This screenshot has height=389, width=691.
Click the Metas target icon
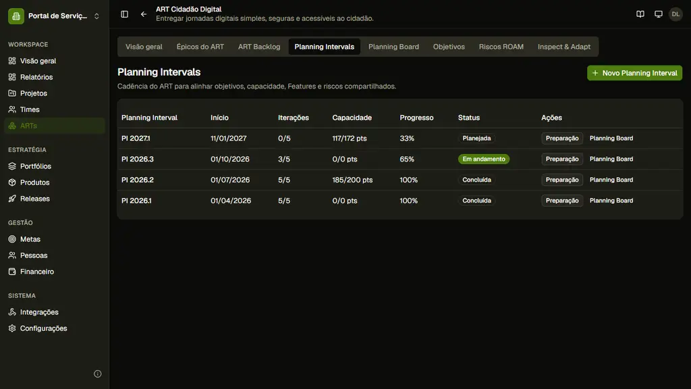[x=12, y=239]
